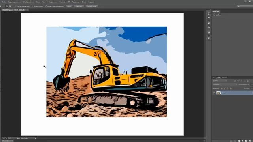Viewport: 253px width, 142px height.
Task: Switch to the Каналы tab
Action: pyautogui.click(x=225, y=78)
